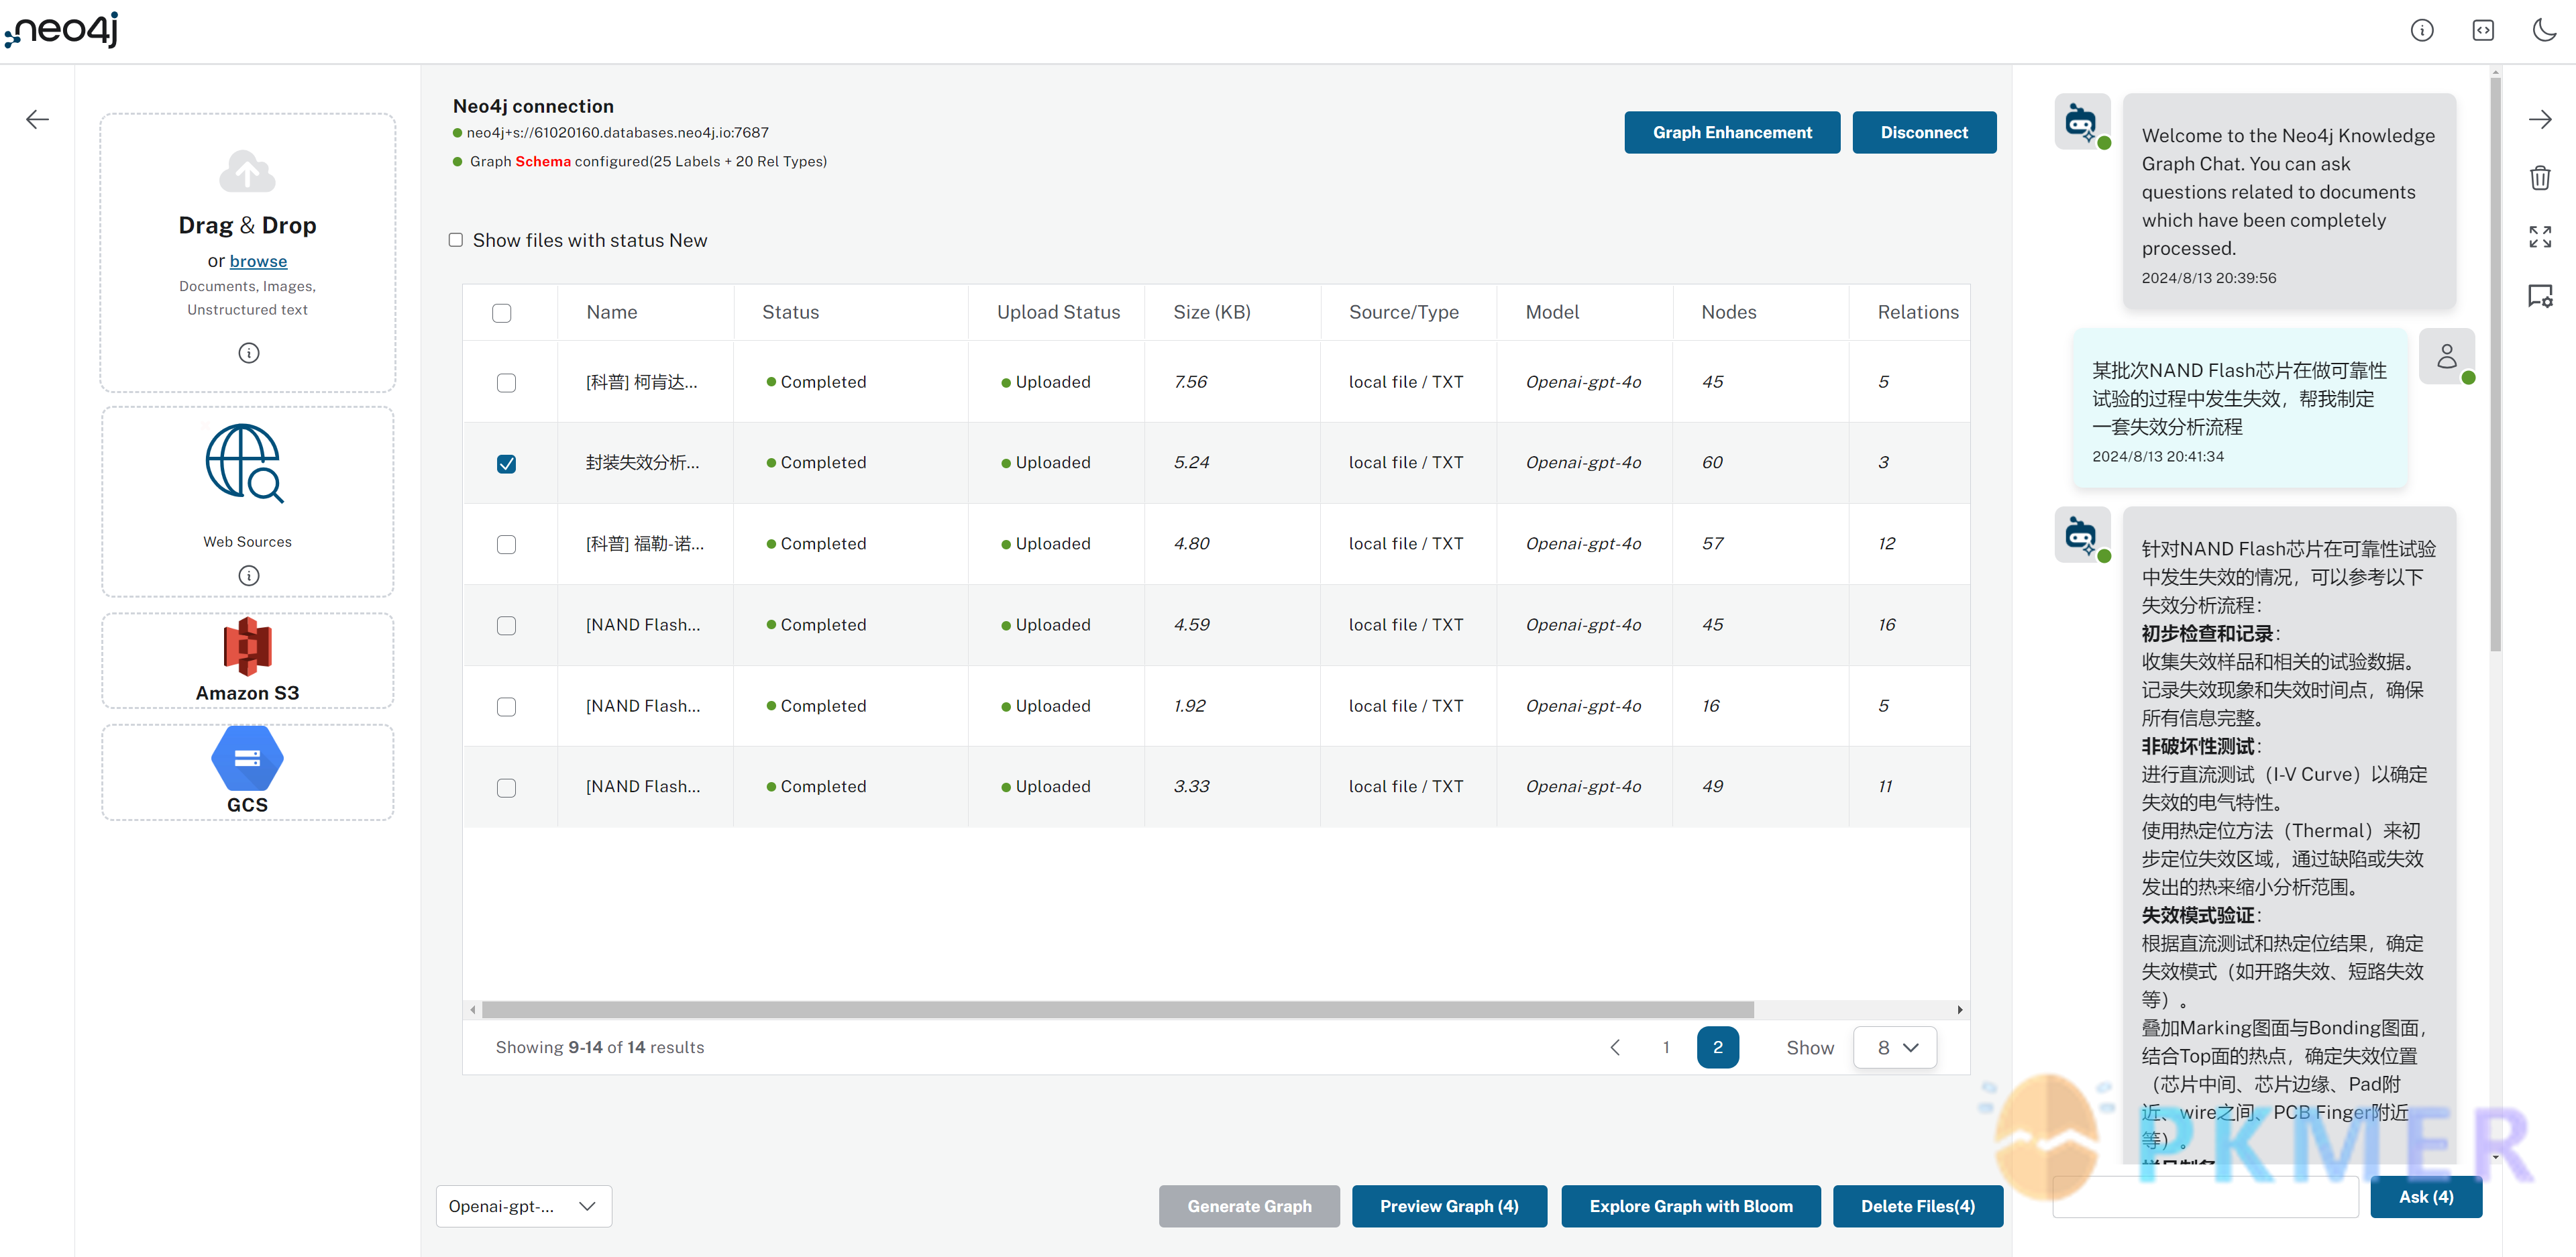Image resolution: width=2576 pixels, height=1257 pixels.
Task: Click the Generate Graph button
Action: point(1249,1206)
